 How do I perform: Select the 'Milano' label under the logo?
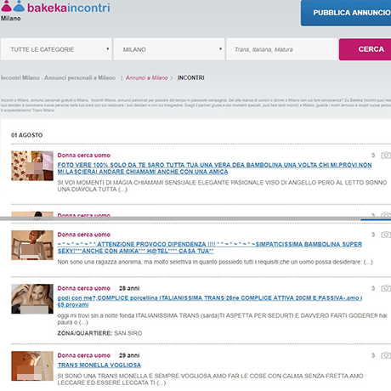pos(11,19)
